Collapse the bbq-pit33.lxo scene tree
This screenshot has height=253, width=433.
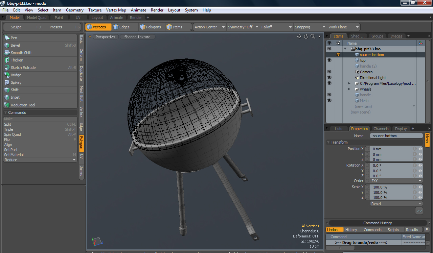(x=345, y=49)
